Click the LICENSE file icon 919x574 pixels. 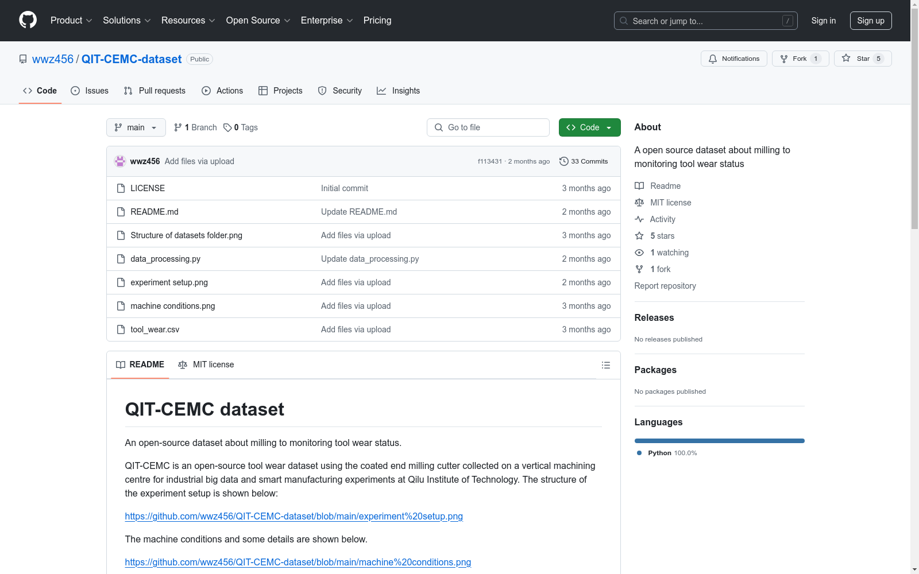[121, 188]
